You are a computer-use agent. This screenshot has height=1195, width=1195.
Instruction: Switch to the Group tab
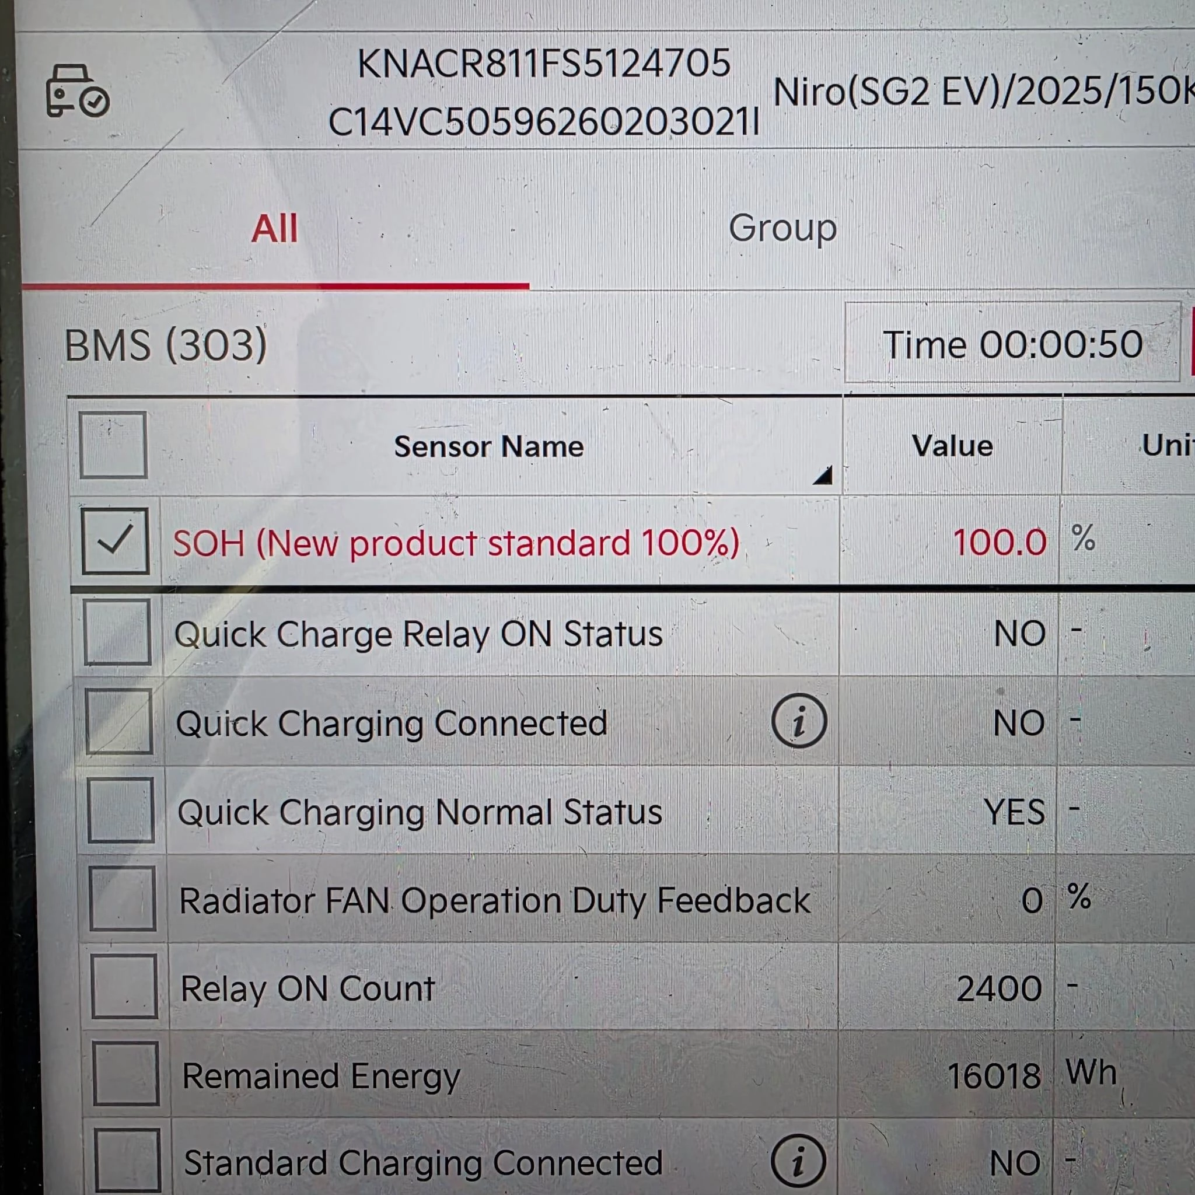782,229
